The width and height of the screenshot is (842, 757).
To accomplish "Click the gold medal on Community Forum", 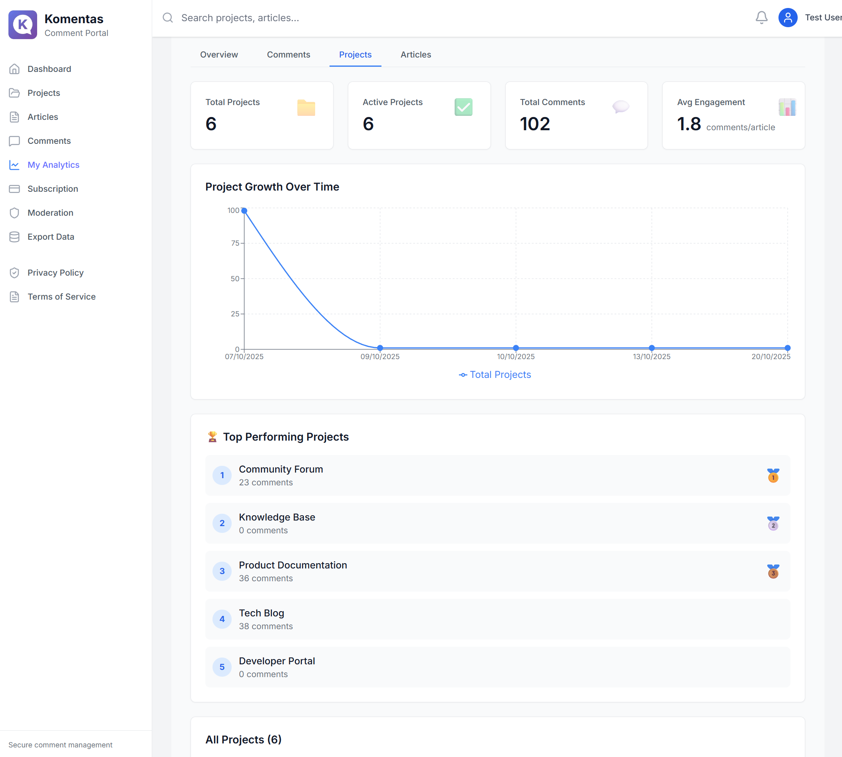I will click(x=772, y=475).
